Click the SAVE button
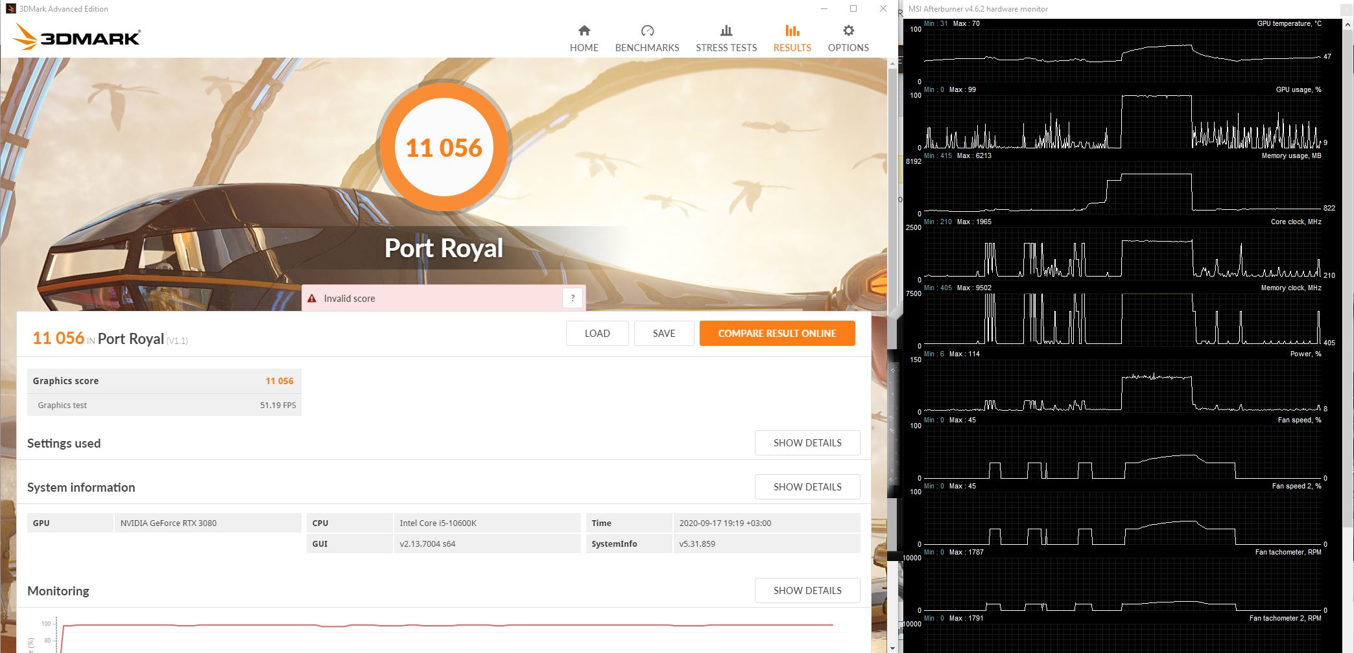The height and width of the screenshot is (653, 1354). click(x=664, y=334)
